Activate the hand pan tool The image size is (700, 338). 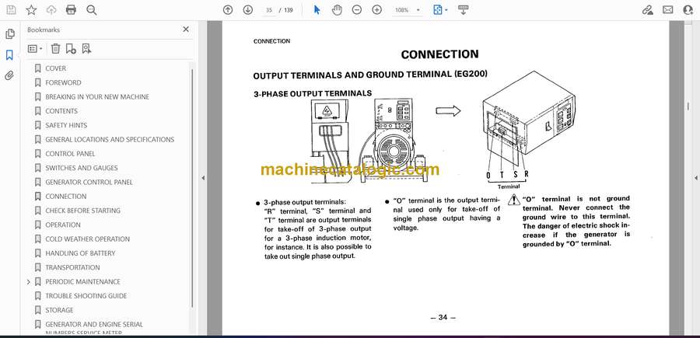click(337, 10)
